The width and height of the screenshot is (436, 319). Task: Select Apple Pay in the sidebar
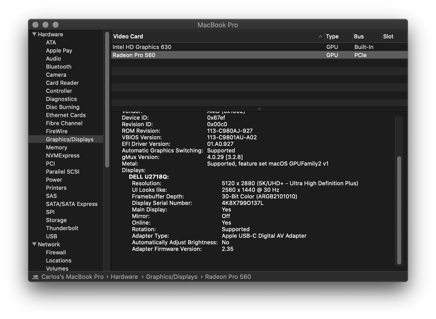(x=59, y=50)
